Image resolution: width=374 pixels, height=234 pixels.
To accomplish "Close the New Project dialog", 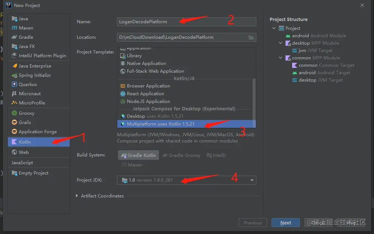I will tap(362, 5).
